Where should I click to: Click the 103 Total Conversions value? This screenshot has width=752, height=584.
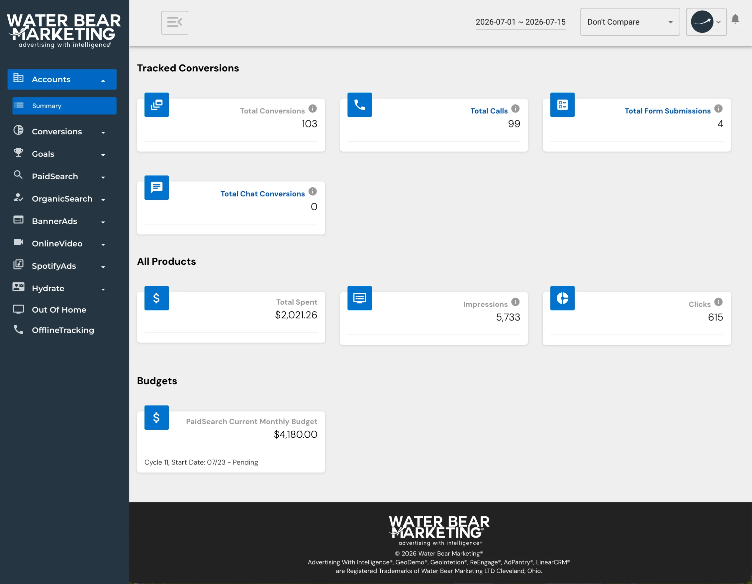click(x=309, y=124)
